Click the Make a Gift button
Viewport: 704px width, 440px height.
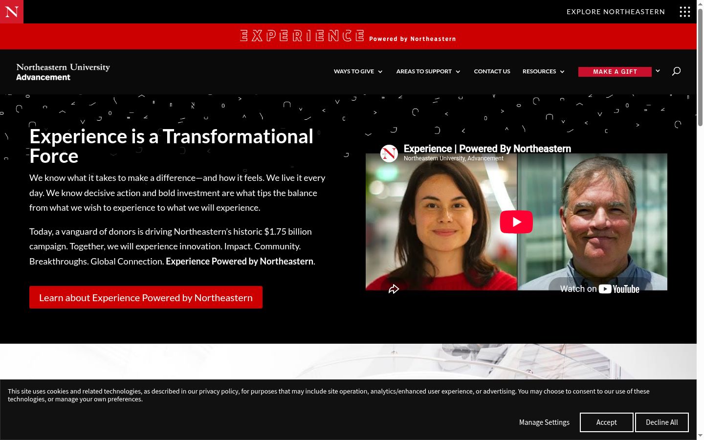[615, 72]
